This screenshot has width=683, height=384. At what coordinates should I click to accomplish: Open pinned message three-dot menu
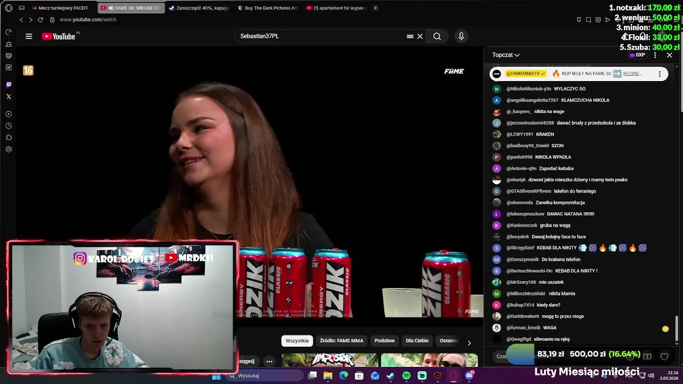(x=660, y=74)
